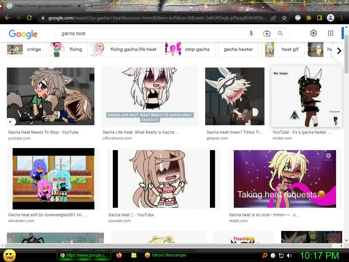Select the 'stop gacha' suggestion chip
Viewport: 349px width, 262px height.
click(190, 49)
